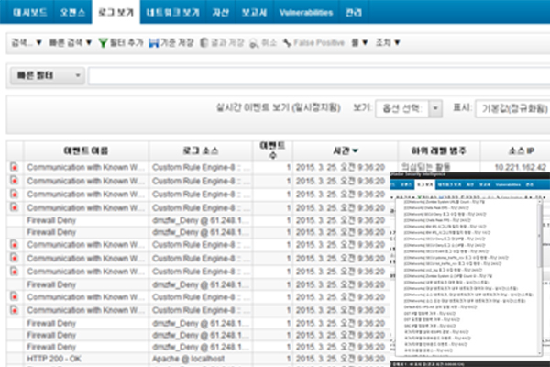This screenshot has width=550, height=367.
Task: Go to the 자산 tab
Action: (x=221, y=12)
